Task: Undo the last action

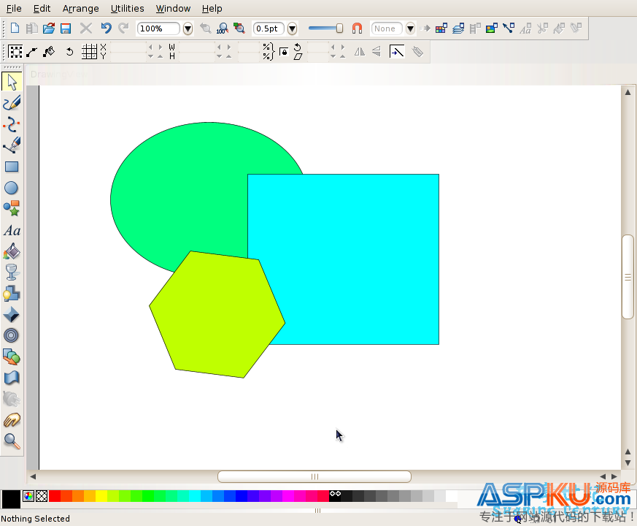Action: [x=106, y=28]
